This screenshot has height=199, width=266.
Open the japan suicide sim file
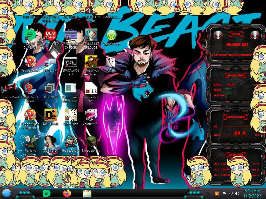[91, 88]
